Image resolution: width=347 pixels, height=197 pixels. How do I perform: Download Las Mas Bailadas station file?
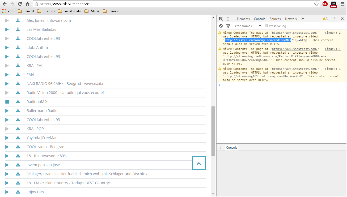18,29
